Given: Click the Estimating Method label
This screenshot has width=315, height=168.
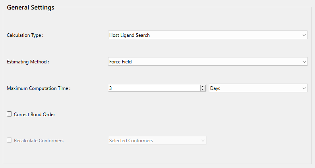Looking at the screenshot, I should [x=28, y=62].
